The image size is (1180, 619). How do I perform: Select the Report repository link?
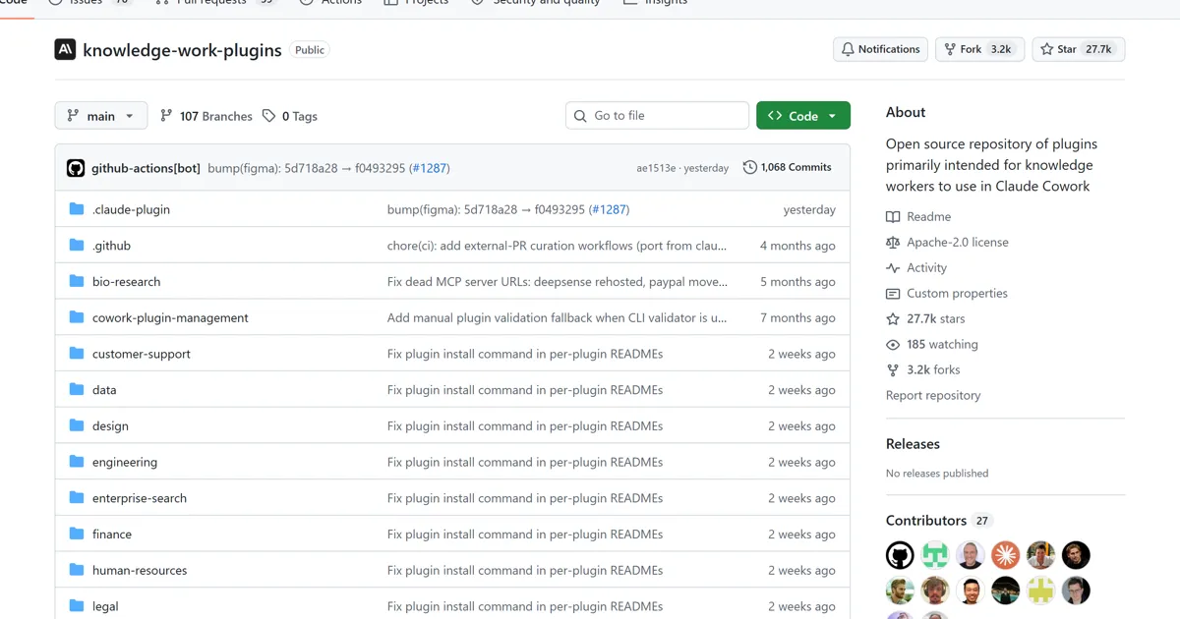coord(933,396)
